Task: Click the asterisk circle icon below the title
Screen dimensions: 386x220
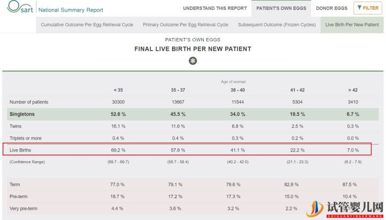Action: point(193,61)
